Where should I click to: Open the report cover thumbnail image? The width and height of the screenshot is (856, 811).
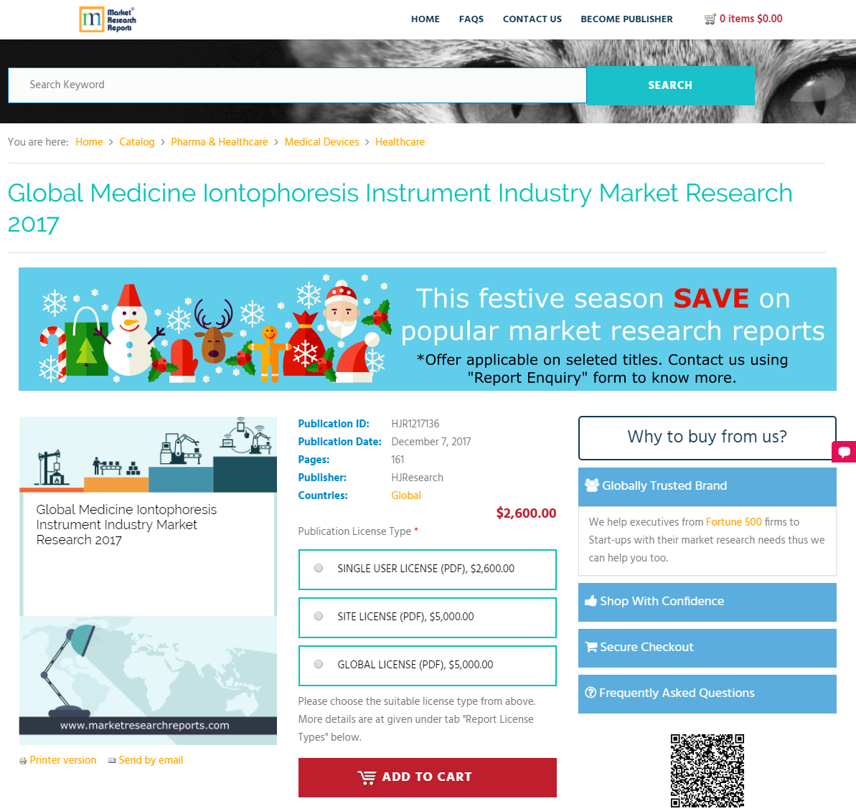pos(148,581)
